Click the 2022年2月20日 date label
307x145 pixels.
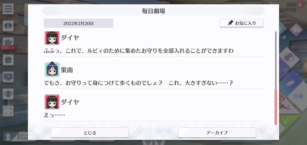[78, 23]
